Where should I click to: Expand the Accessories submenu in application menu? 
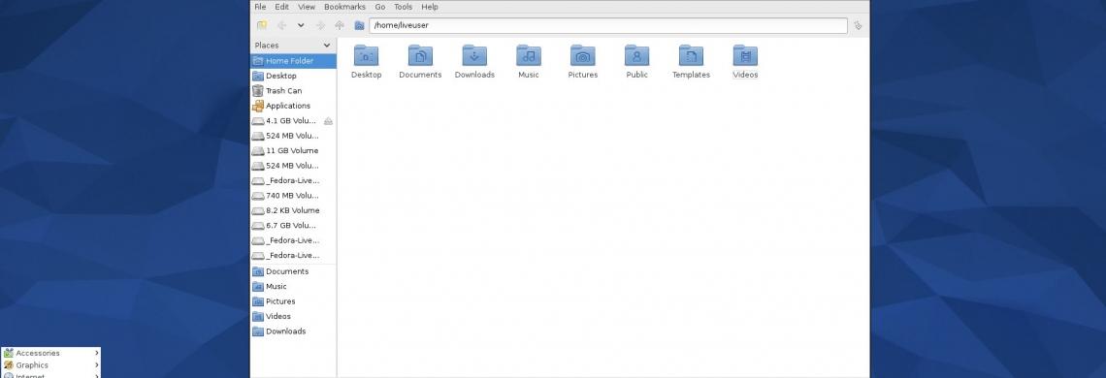[50, 354]
